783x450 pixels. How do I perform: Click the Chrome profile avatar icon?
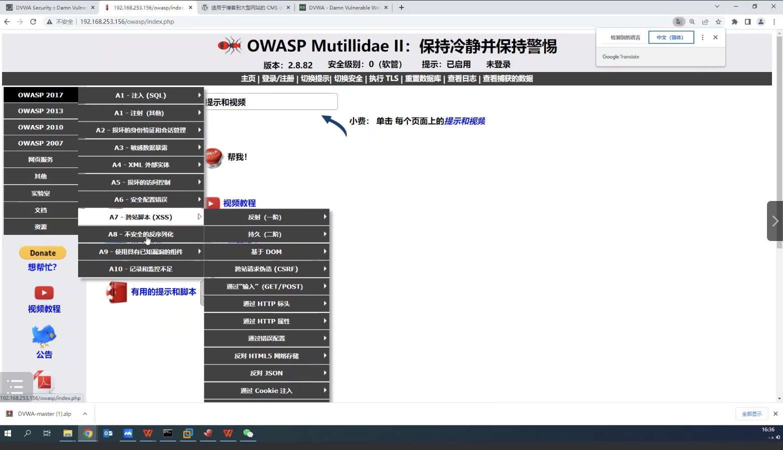[761, 21]
